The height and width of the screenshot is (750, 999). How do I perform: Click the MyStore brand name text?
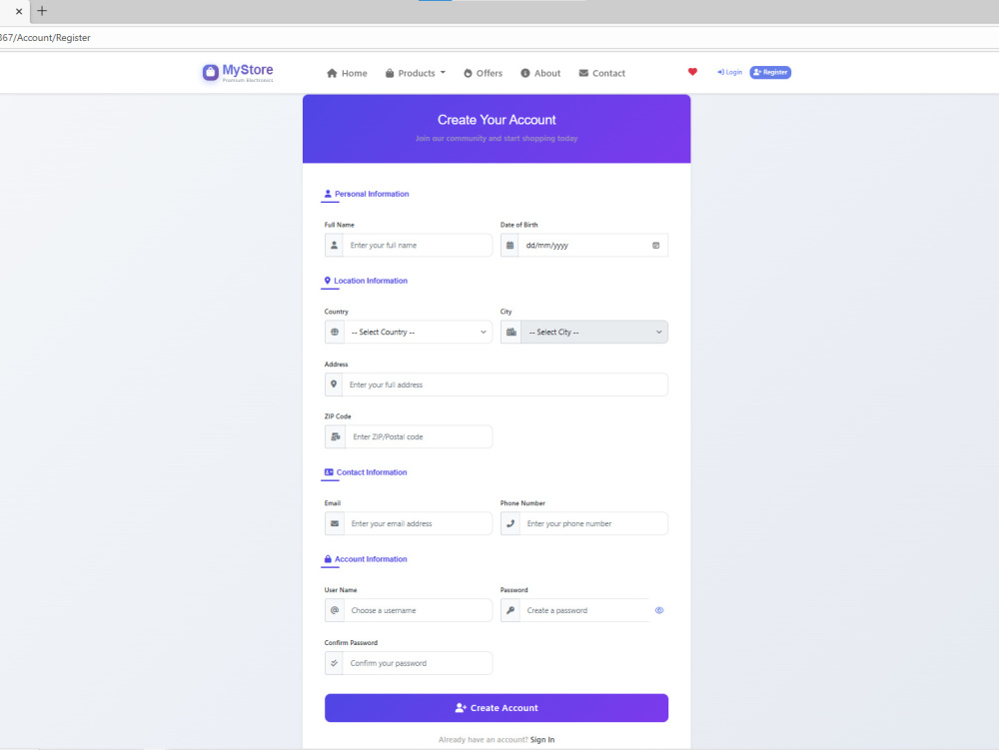pyautogui.click(x=248, y=70)
